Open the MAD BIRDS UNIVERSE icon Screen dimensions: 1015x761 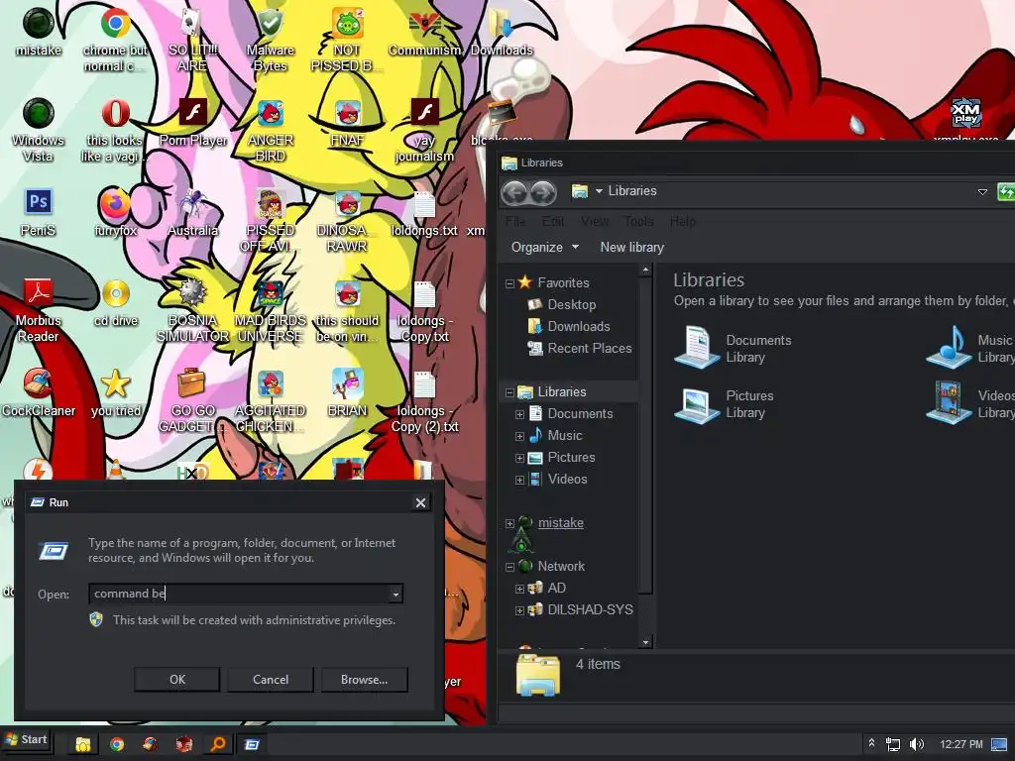point(271,310)
